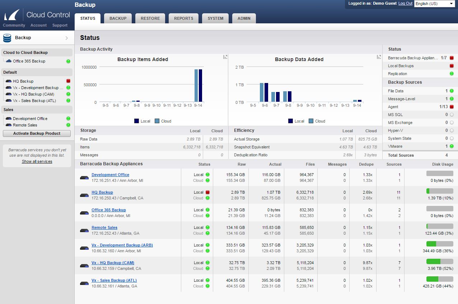
Task: Go to the REPORTS tab
Action: click(x=184, y=18)
